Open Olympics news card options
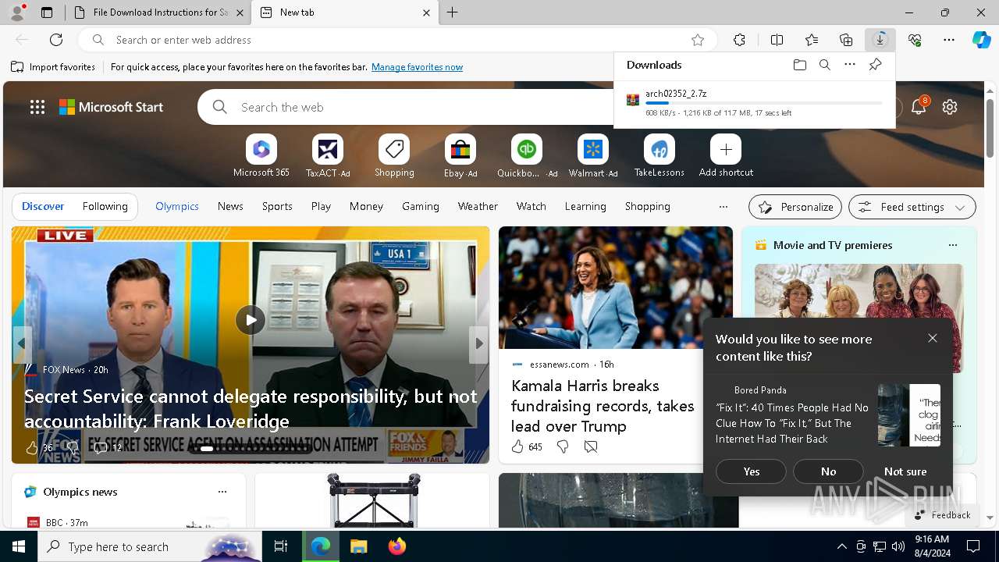Screen dimensions: 999x562 tap(222, 492)
